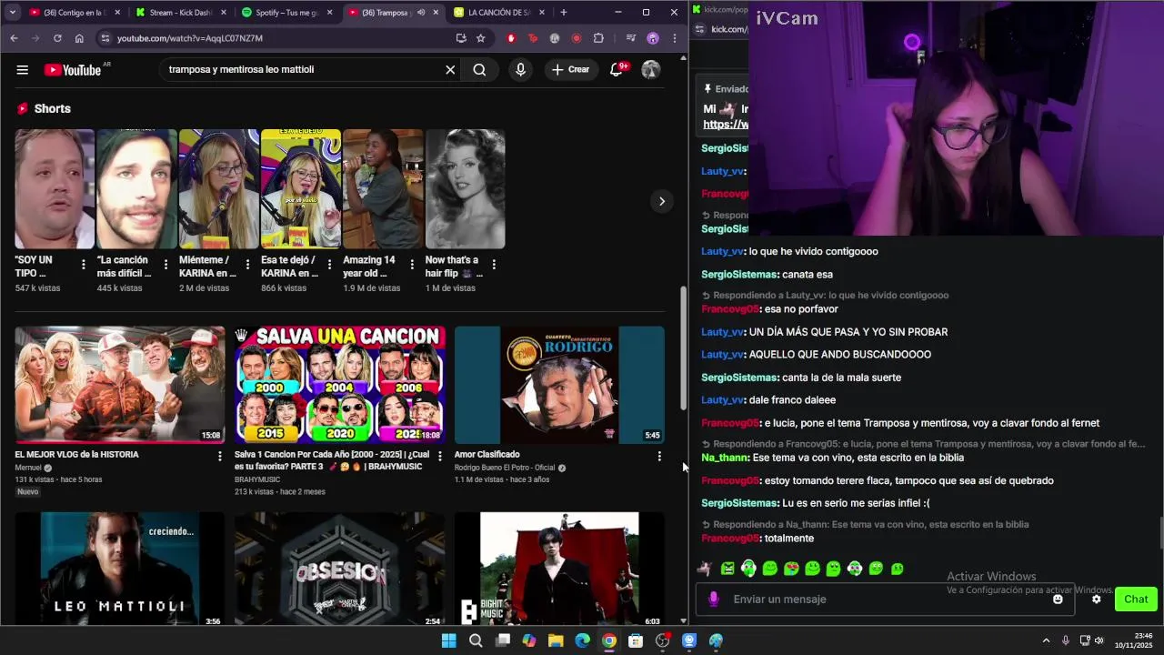Open Chrome three-dot menu

pyautogui.click(x=674, y=38)
